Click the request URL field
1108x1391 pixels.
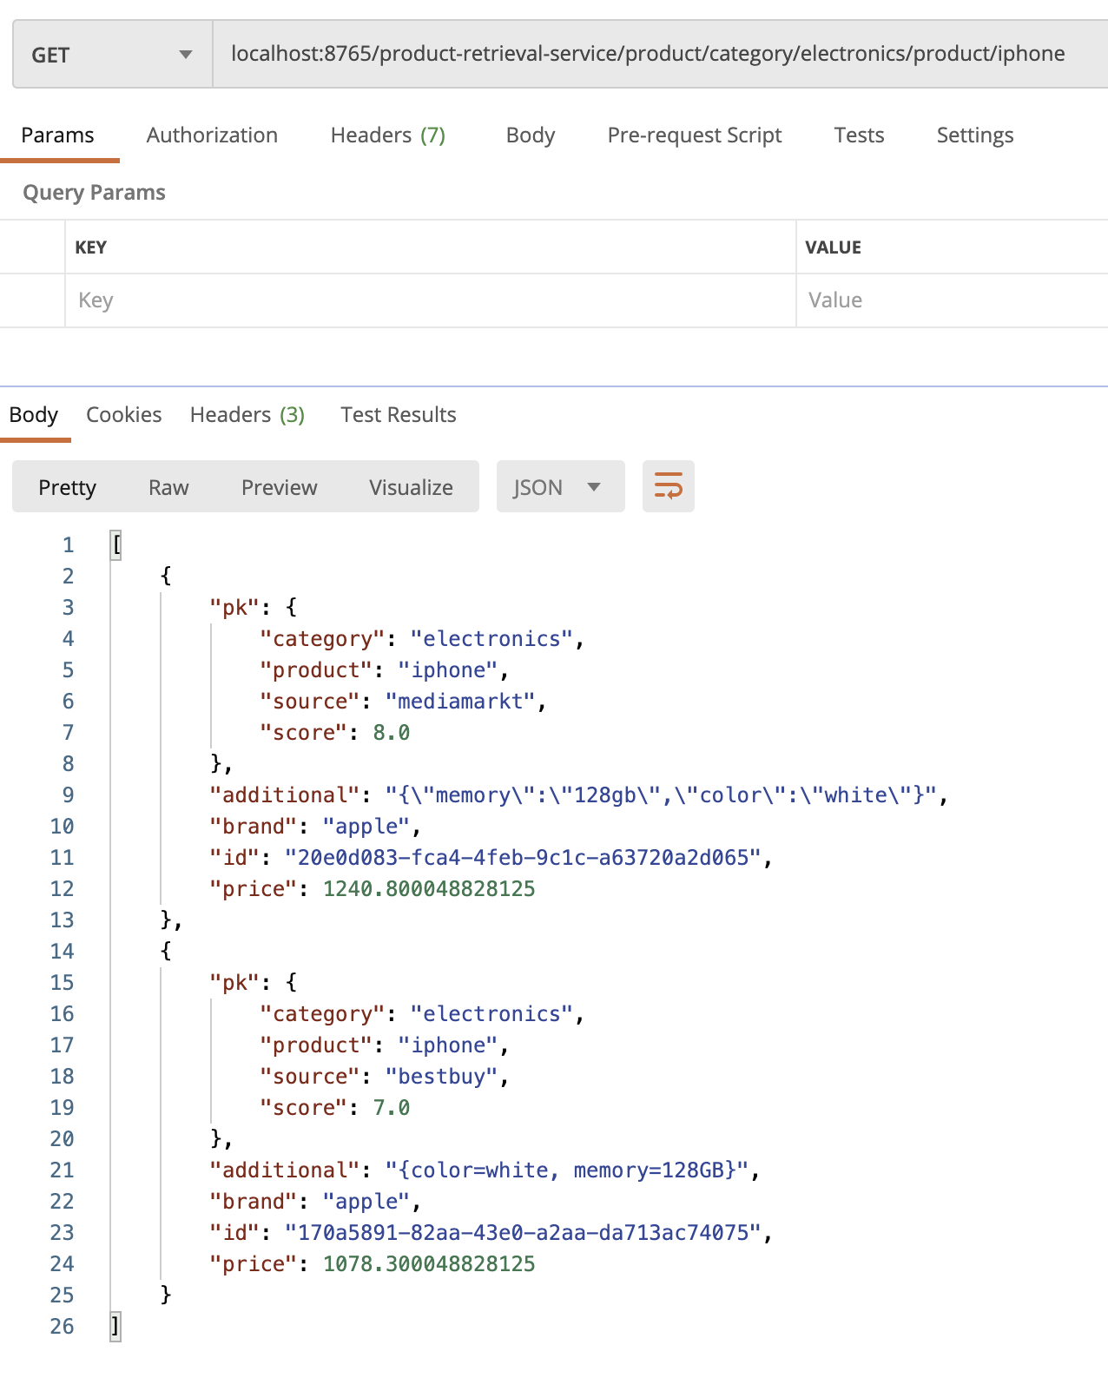pos(660,54)
